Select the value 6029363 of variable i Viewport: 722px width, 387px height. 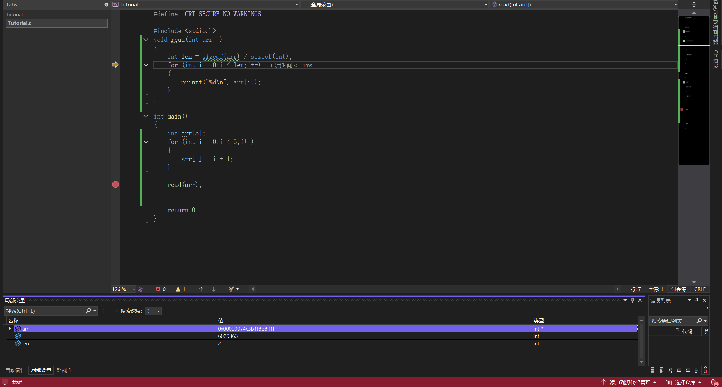(x=228, y=336)
